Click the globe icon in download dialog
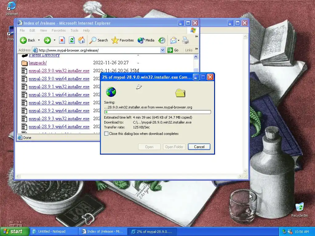The height and width of the screenshot is (236, 315). pyautogui.click(x=111, y=92)
